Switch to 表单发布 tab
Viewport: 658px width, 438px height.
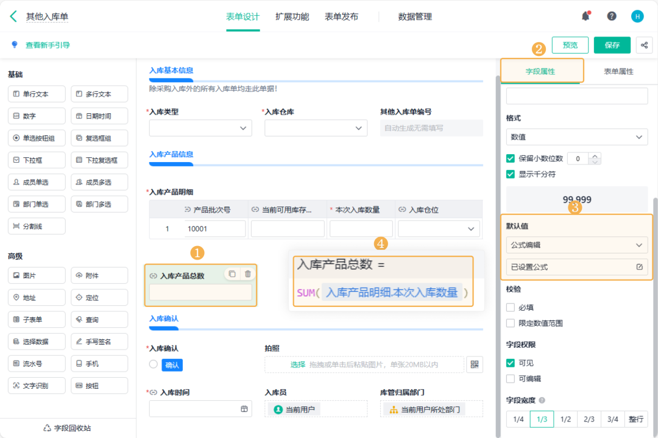(x=342, y=17)
